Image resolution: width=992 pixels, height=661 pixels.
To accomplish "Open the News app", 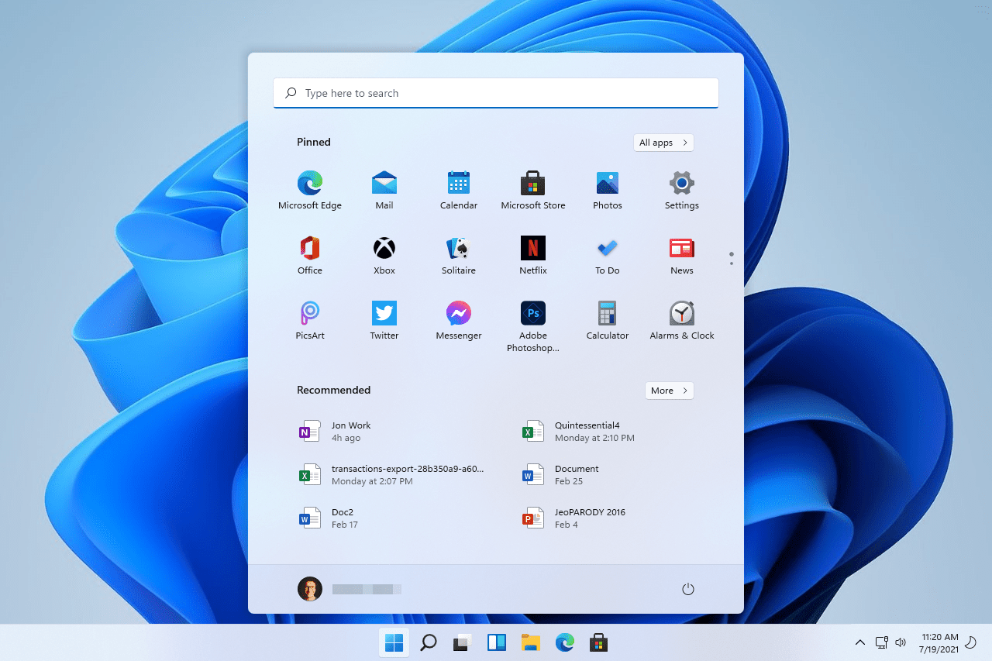I will [682, 256].
